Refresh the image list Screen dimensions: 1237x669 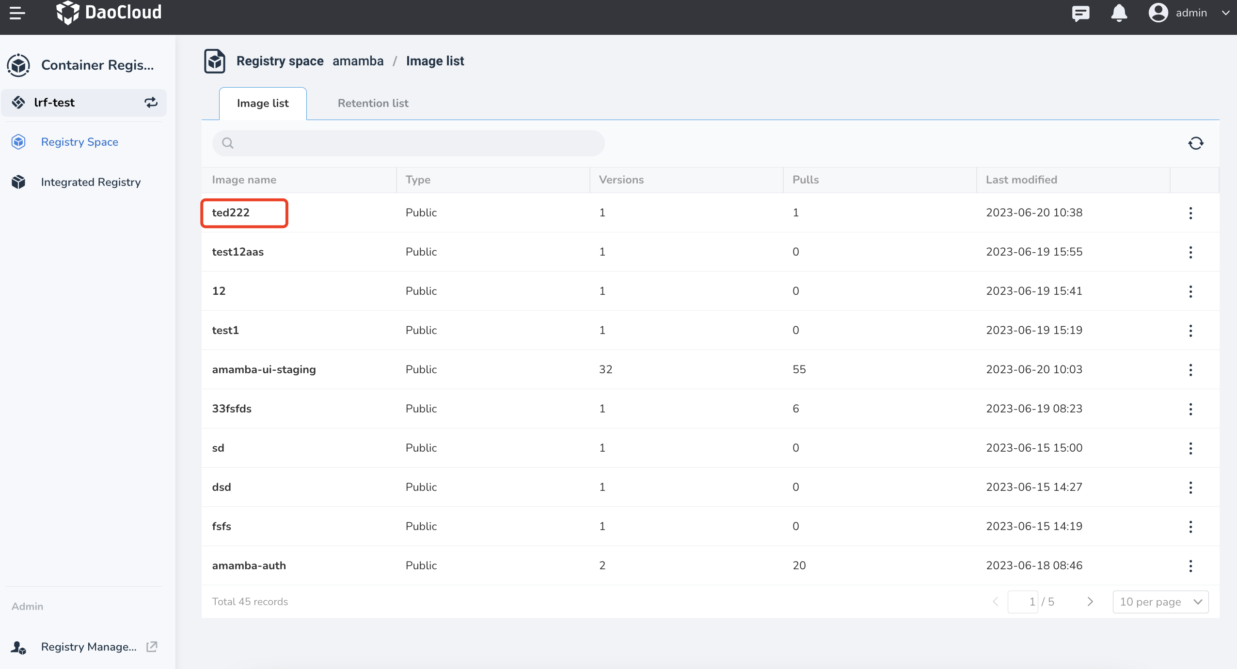click(x=1196, y=143)
